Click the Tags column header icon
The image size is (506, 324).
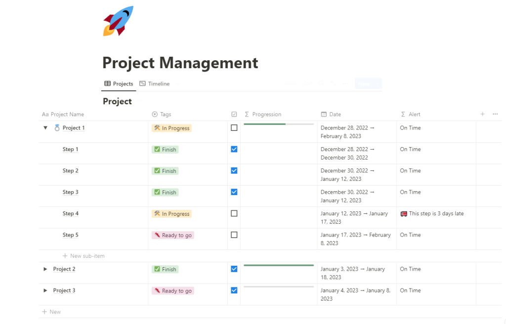155,114
